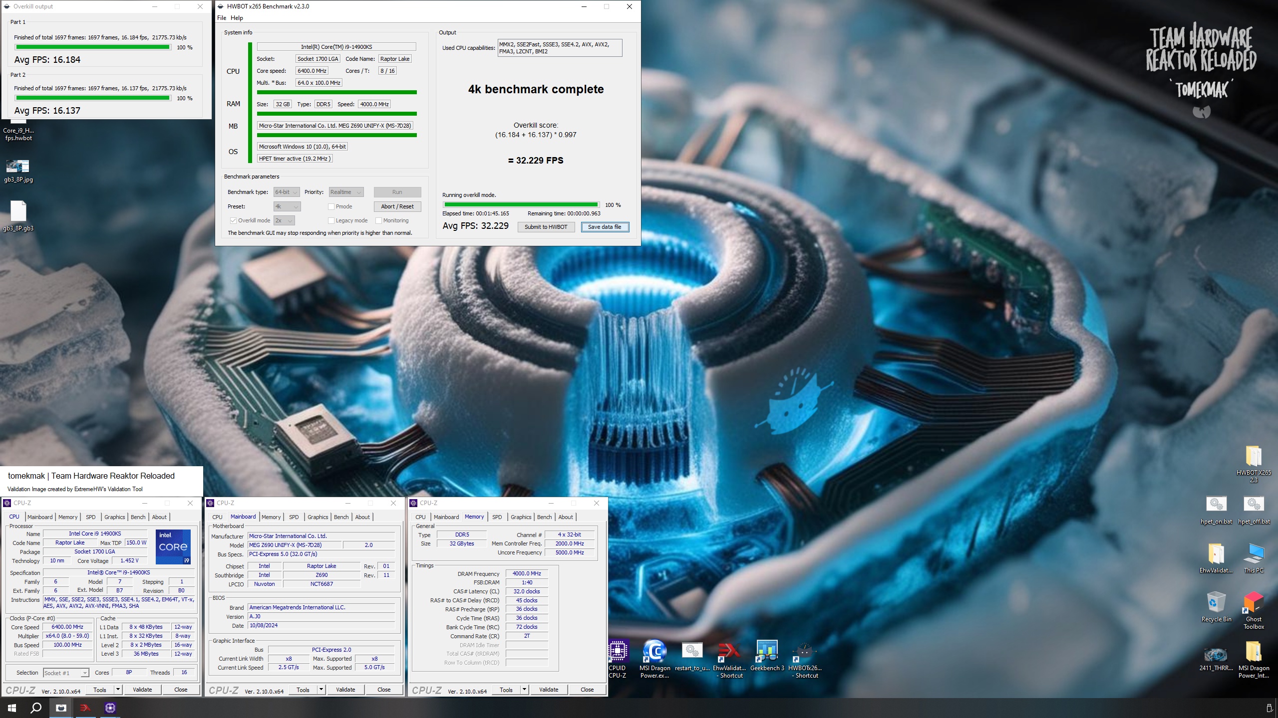The height and width of the screenshot is (718, 1278).
Task: Launch CPUID CPU-Z desktop shortcut
Action: (618, 659)
